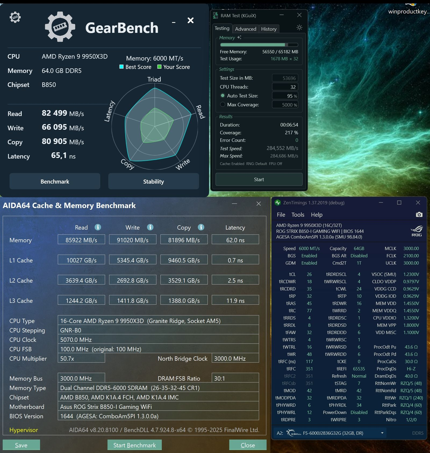
Task: Click Start Benchmark in AIDA64
Action: tap(134, 445)
